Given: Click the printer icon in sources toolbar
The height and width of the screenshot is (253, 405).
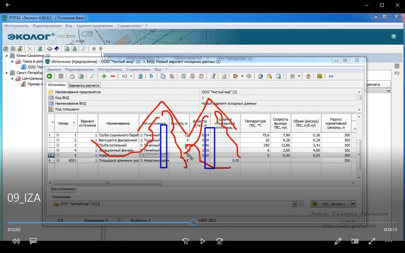Looking at the screenshot, I should (72, 76).
